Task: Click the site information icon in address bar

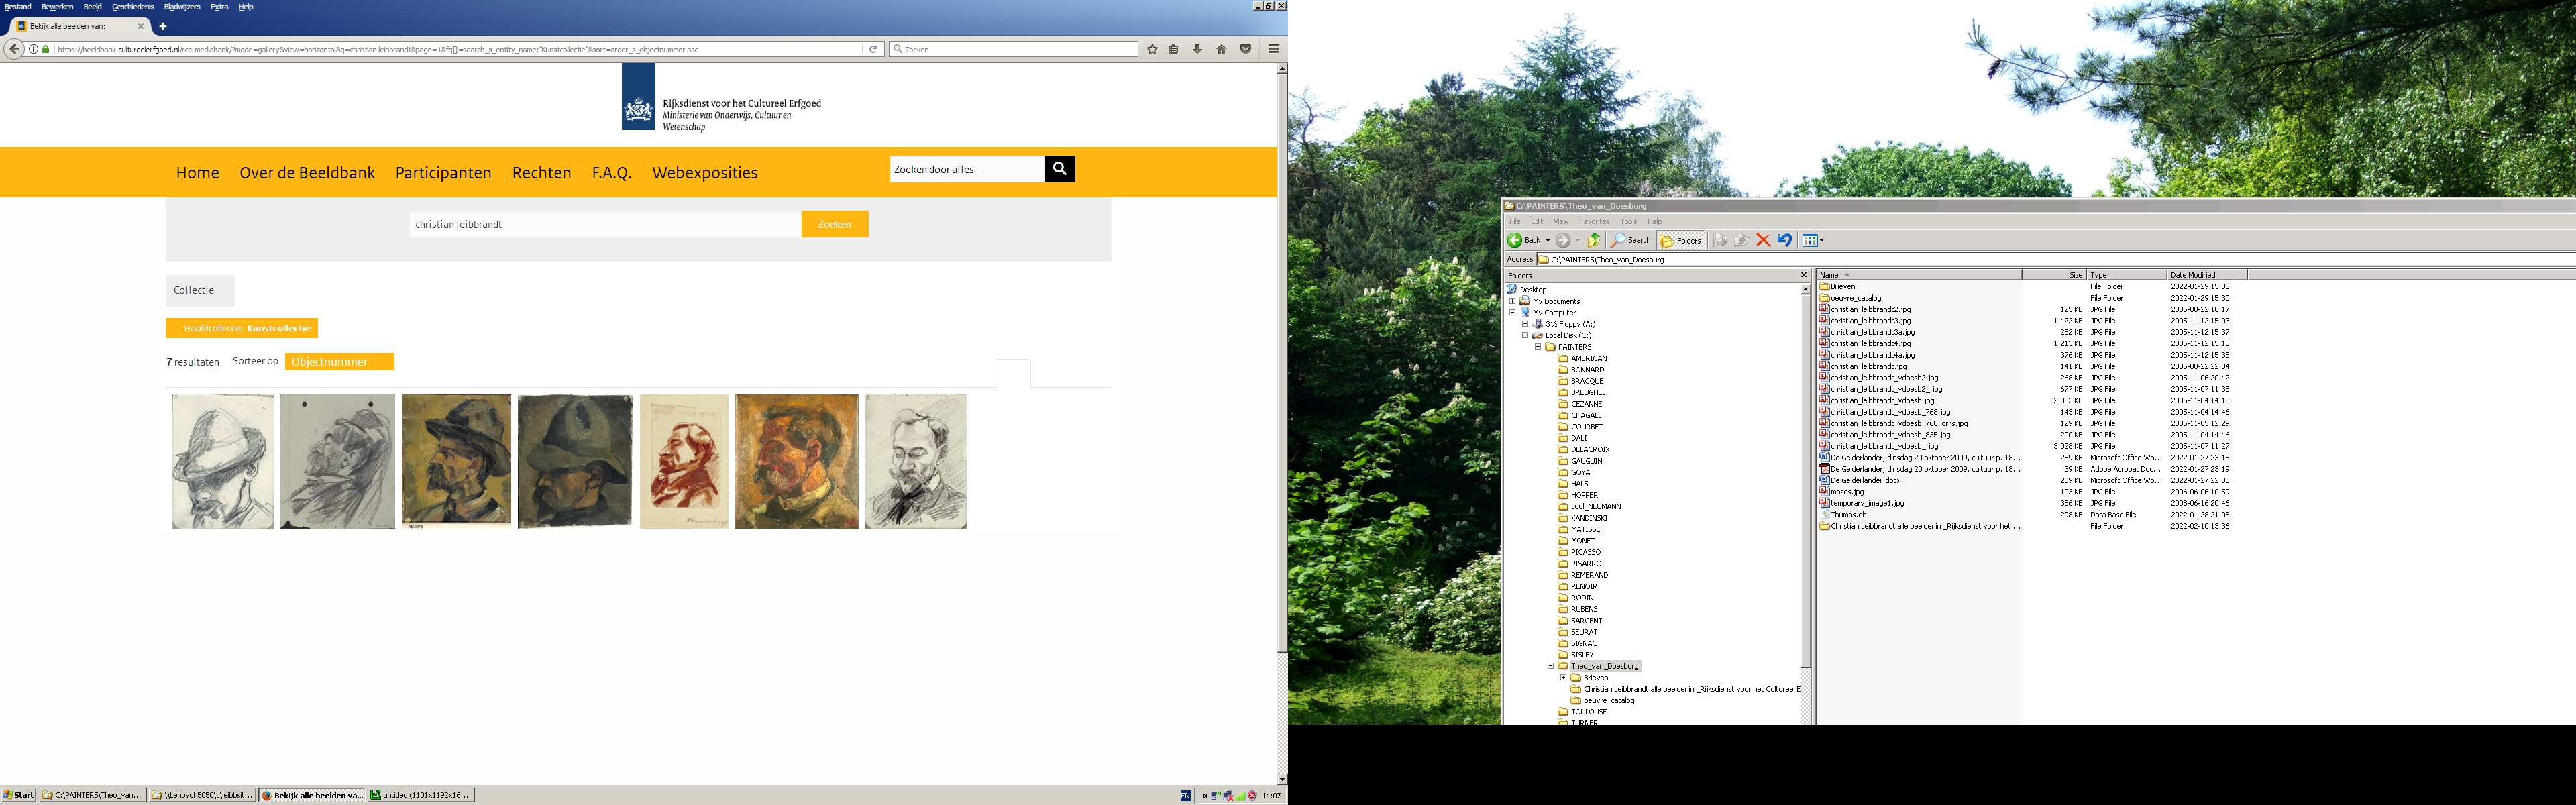Action: point(33,49)
